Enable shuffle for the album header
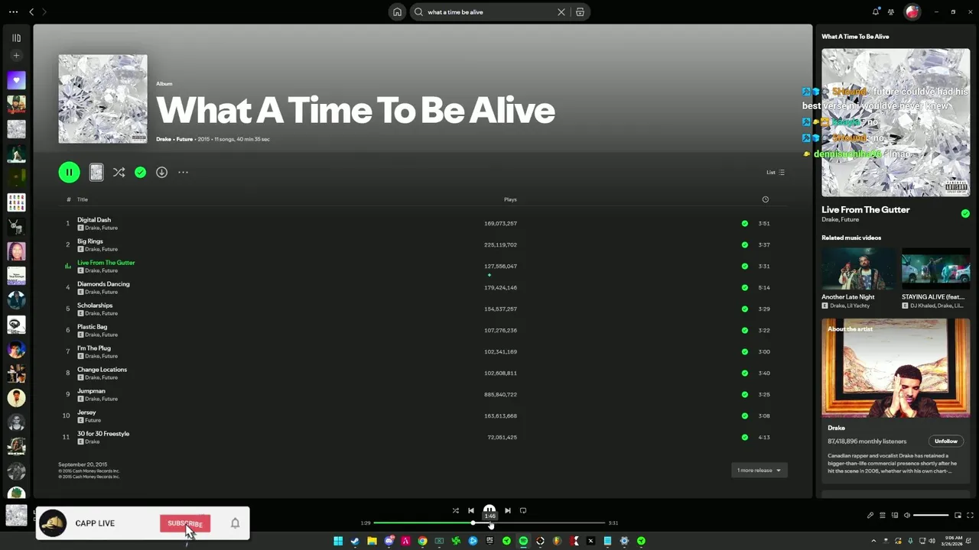This screenshot has width=979, height=550. pyautogui.click(x=119, y=173)
